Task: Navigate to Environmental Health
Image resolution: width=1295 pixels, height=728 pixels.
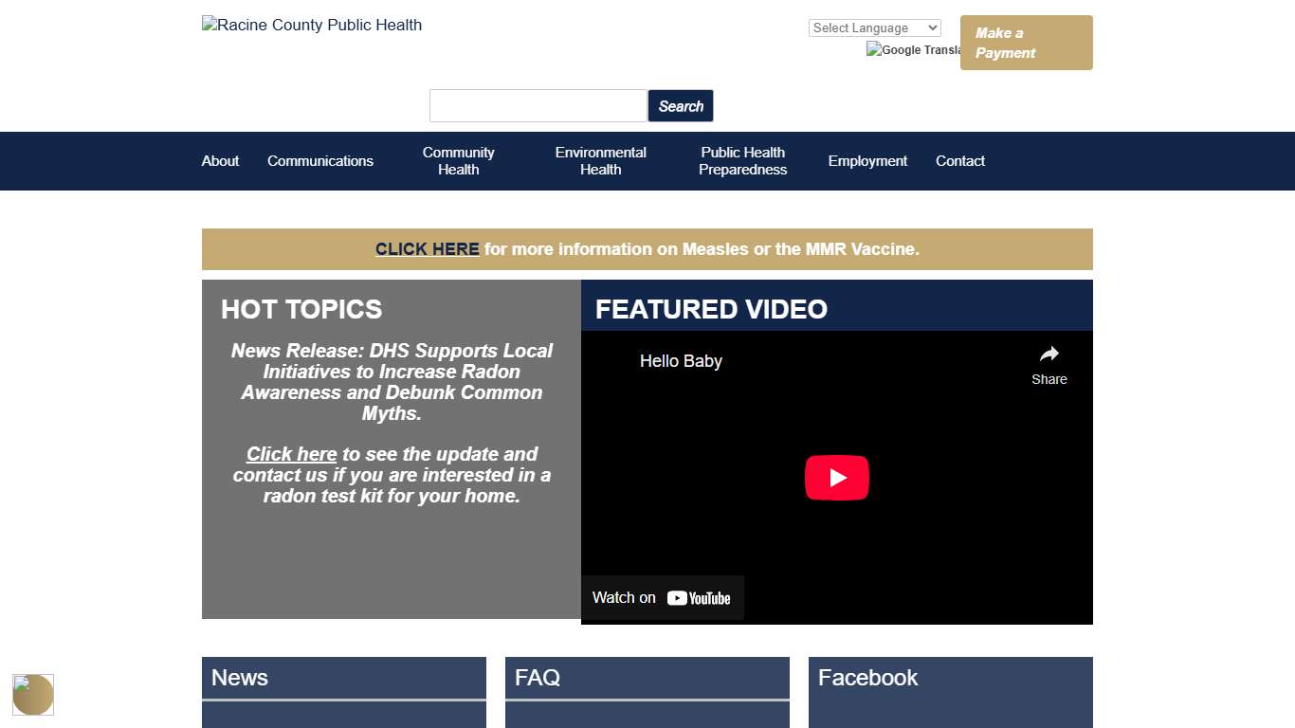Action: tap(601, 161)
